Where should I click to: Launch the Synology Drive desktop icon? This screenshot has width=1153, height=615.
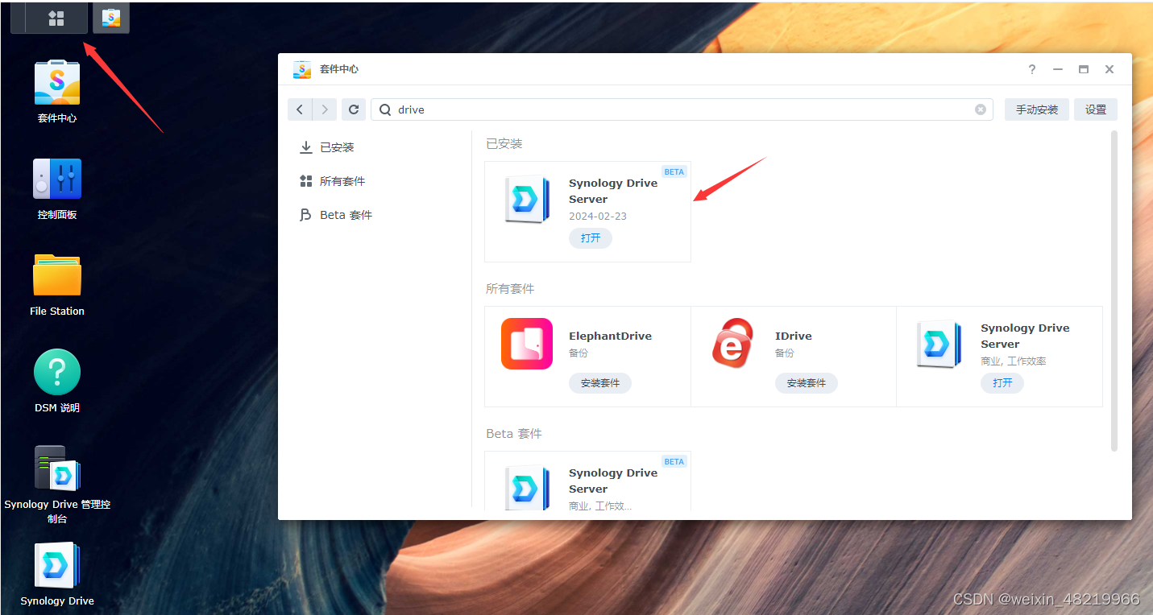pyautogui.click(x=57, y=565)
